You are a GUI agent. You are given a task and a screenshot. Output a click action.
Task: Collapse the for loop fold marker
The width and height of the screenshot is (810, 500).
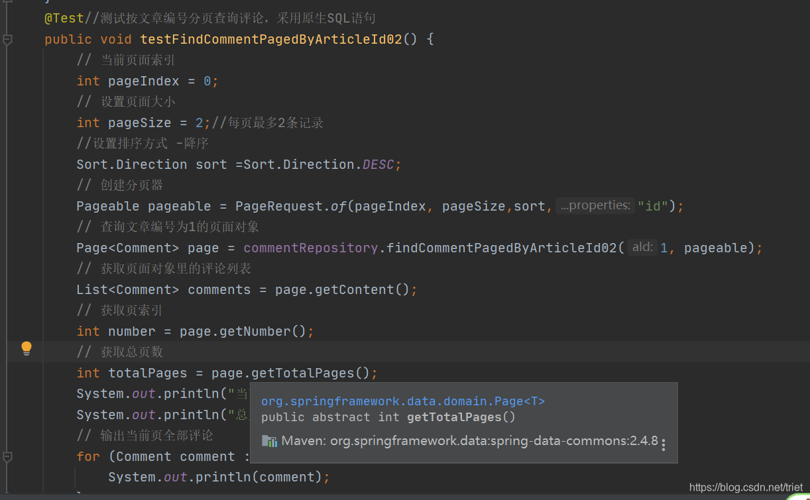click(x=7, y=457)
